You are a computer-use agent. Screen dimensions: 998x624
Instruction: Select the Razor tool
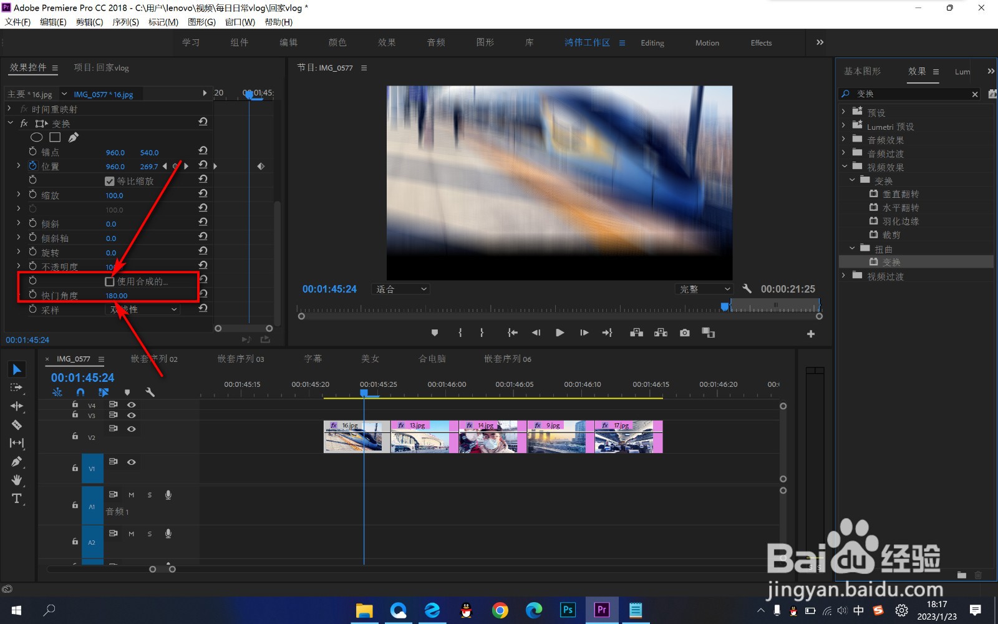tap(17, 425)
